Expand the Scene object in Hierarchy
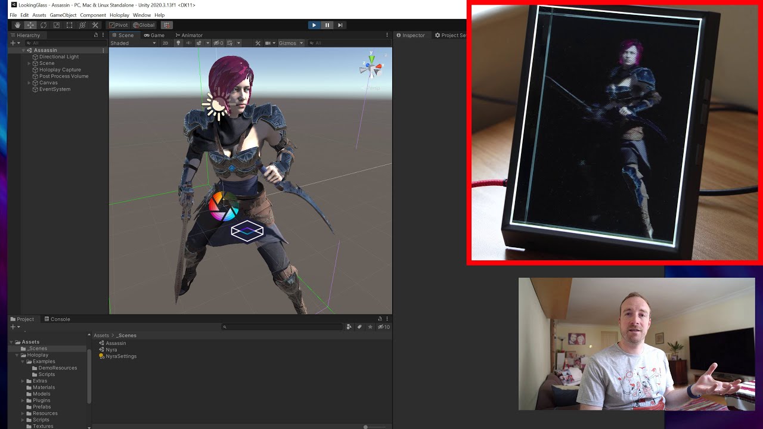The width and height of the screenshot is (763, 429). pos(29,63)
